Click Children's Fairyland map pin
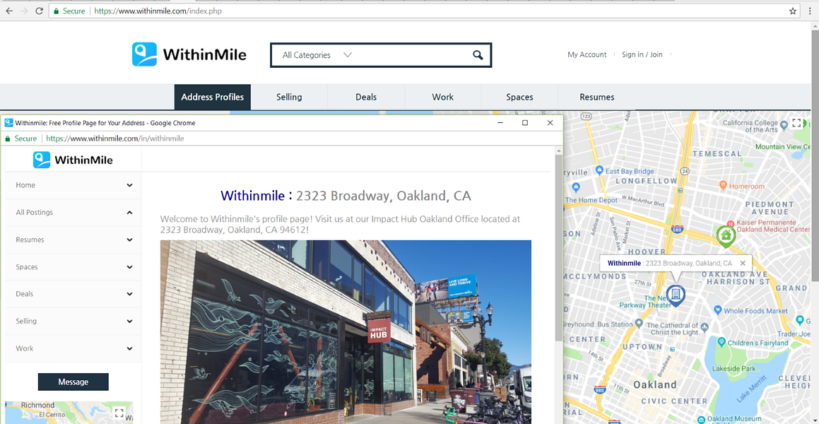 (722, 342)
